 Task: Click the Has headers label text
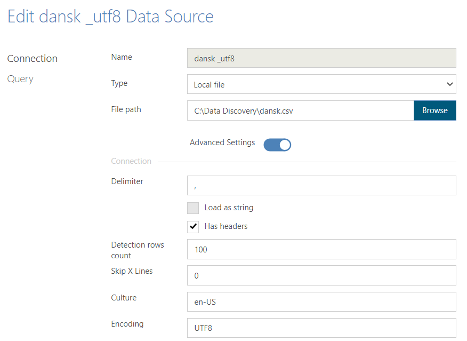226,226
